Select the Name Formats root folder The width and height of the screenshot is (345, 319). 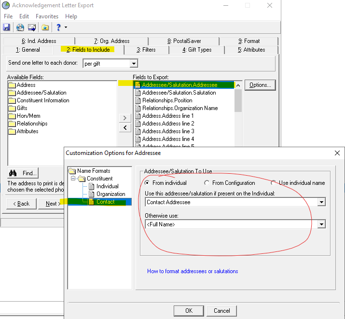coord(89,171)
